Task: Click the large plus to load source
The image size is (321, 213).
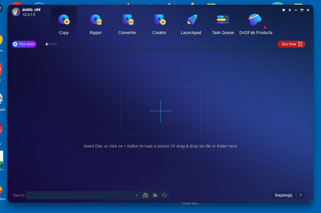Action: pyautogui.click(x=160, y=111)
